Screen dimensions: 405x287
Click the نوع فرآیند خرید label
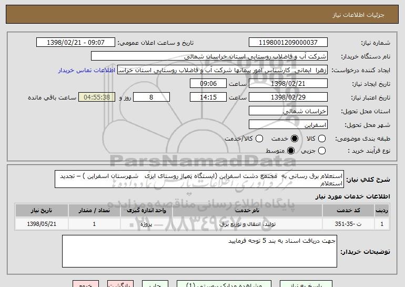coord(369,151)
